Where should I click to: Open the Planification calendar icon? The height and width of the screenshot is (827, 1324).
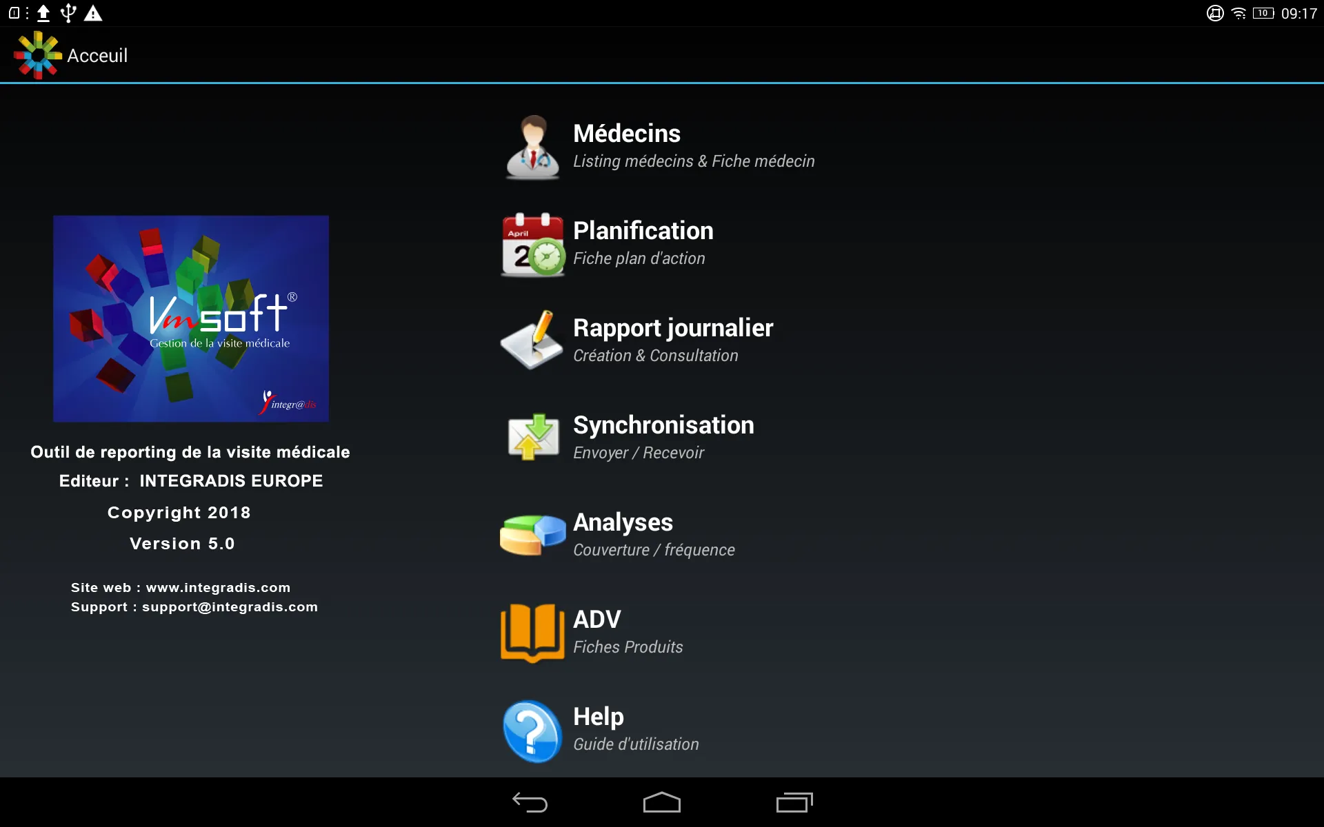tap(532, 245)
